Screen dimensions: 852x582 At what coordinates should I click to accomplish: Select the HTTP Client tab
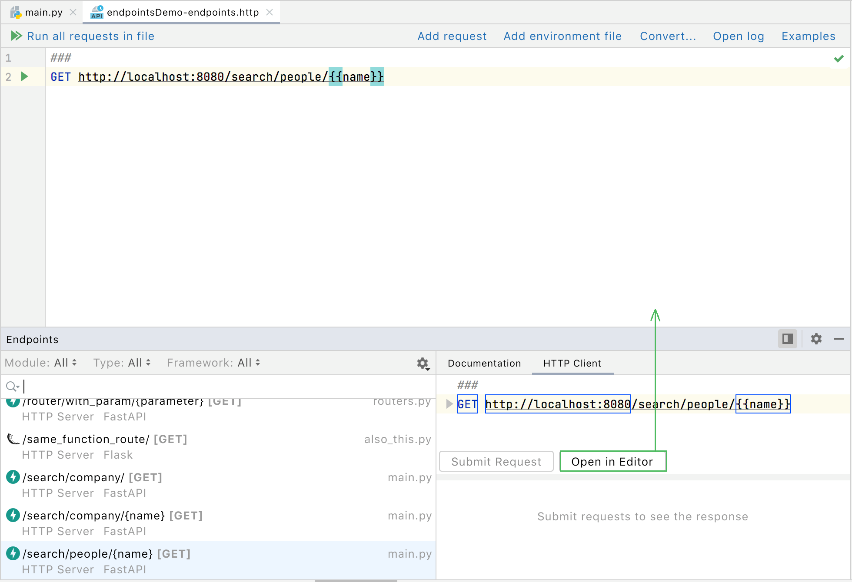pos(572,363)
